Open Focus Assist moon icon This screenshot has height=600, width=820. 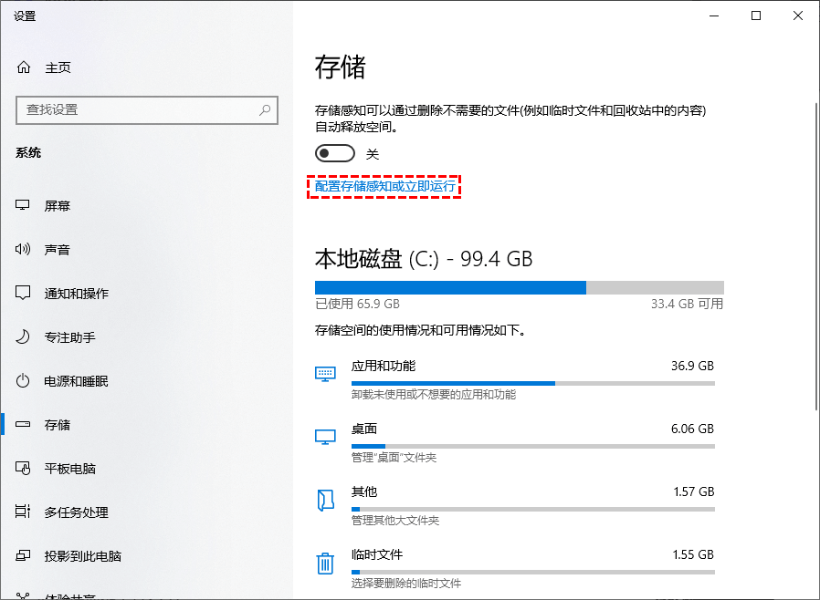pyautogui.click(x=24, y=337)
